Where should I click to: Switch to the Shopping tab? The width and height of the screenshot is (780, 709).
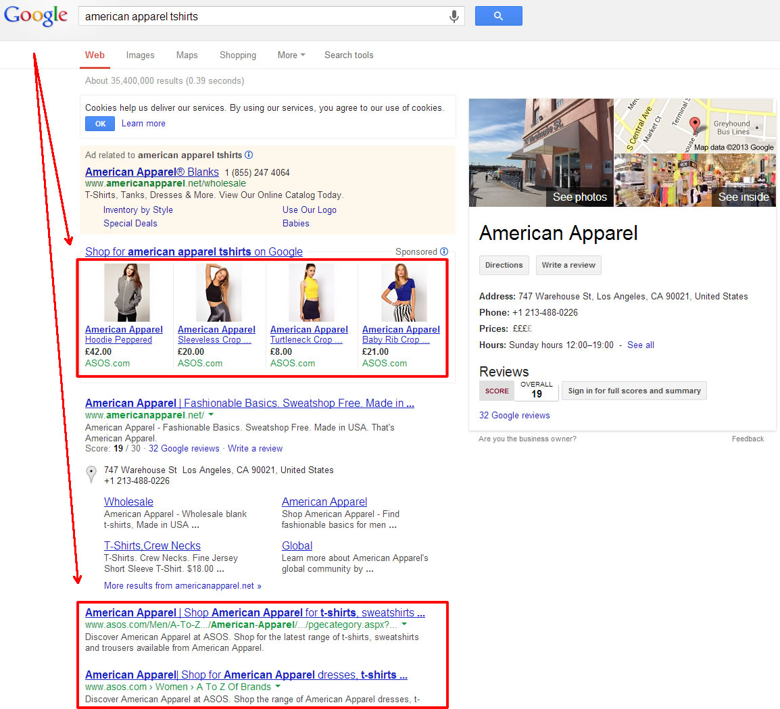[238, 55]
